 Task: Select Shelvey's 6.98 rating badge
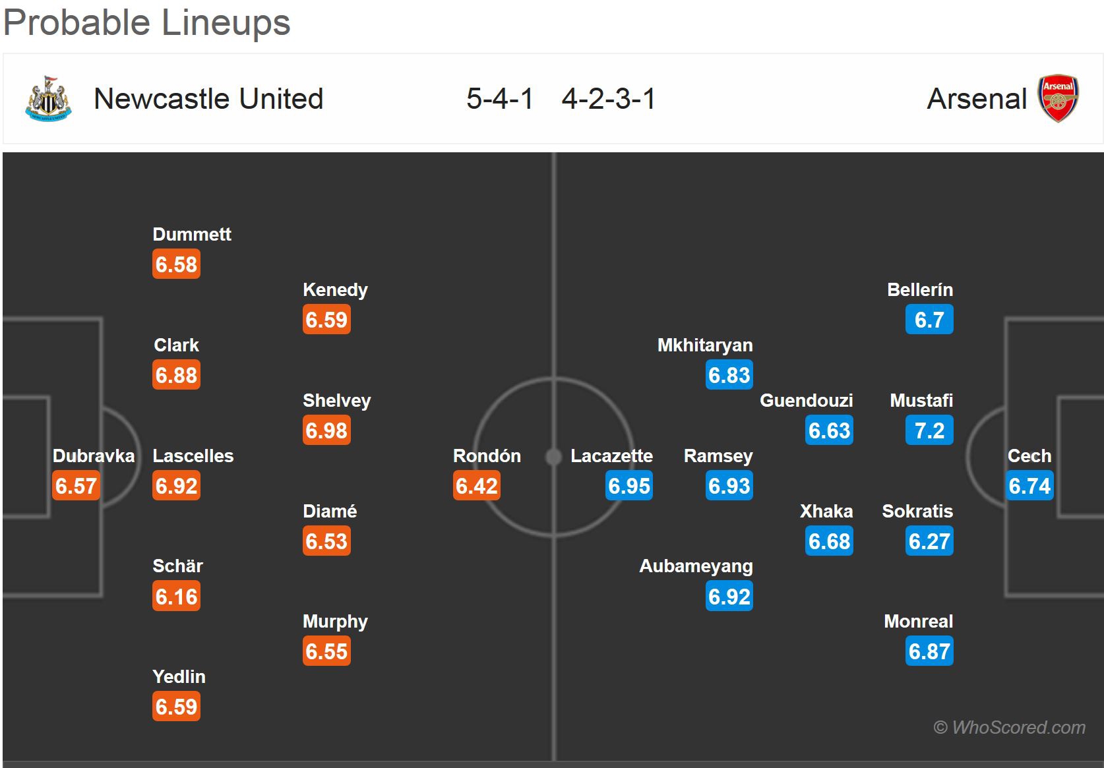click(x=326, y=430)
